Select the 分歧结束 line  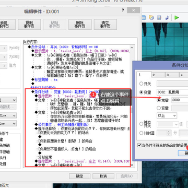(45, 157)
